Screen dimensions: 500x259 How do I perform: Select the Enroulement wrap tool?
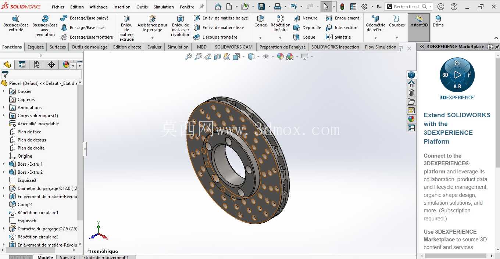click(x=342, y=18)
